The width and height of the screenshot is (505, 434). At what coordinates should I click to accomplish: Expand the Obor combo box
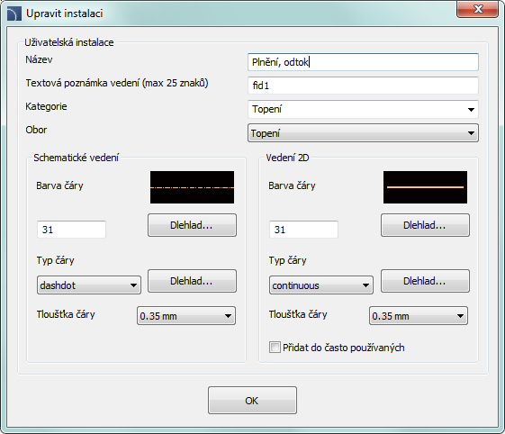363,132
